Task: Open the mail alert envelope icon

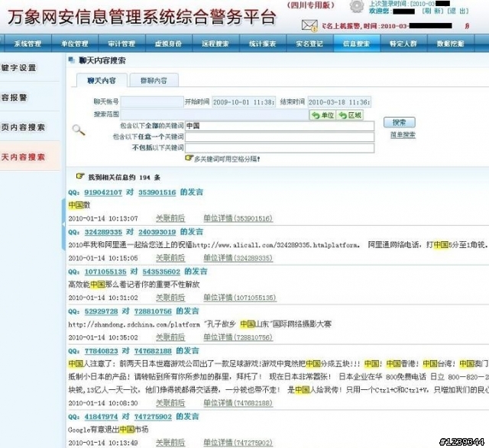Action: point(309,25)
